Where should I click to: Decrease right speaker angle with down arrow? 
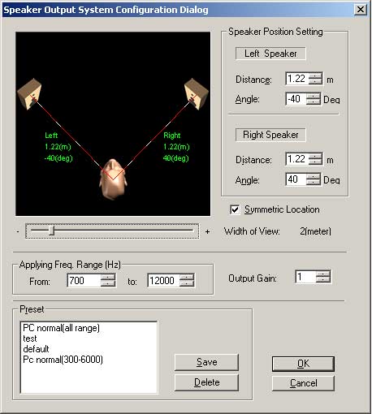coord(314,183)
